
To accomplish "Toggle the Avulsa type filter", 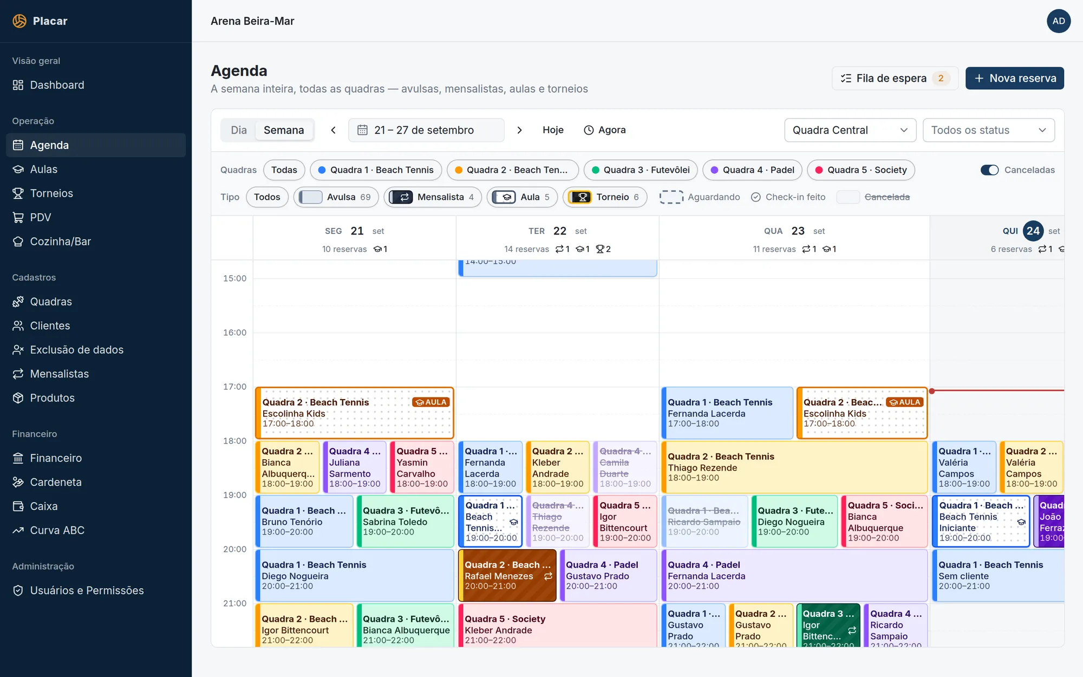I will click(x=336, y=197).
